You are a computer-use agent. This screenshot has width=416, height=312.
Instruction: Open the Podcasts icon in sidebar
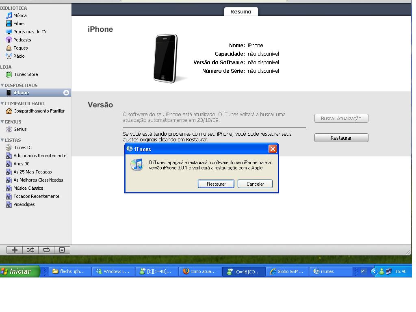point(9,40)
